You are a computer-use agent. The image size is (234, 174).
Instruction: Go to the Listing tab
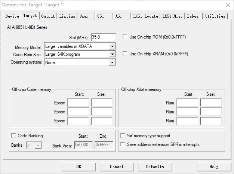point(67,16)
